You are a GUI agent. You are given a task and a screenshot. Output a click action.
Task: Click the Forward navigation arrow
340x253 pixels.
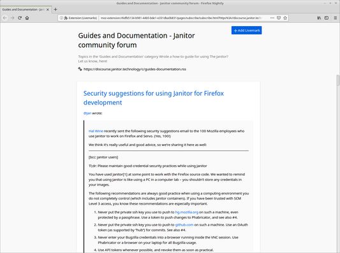click(x=12, y=18)
